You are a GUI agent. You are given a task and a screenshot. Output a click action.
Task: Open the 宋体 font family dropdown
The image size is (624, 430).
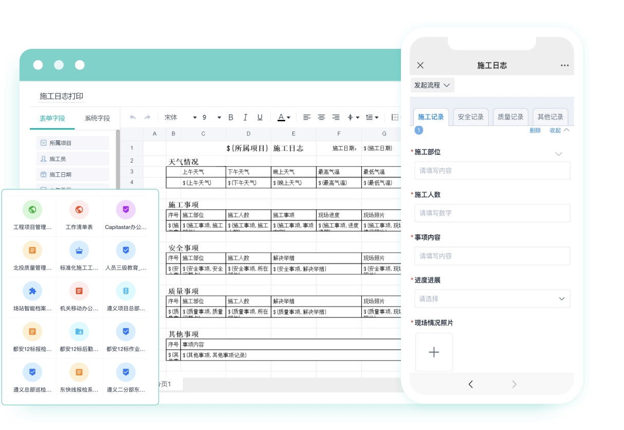(x=180, y=117)
